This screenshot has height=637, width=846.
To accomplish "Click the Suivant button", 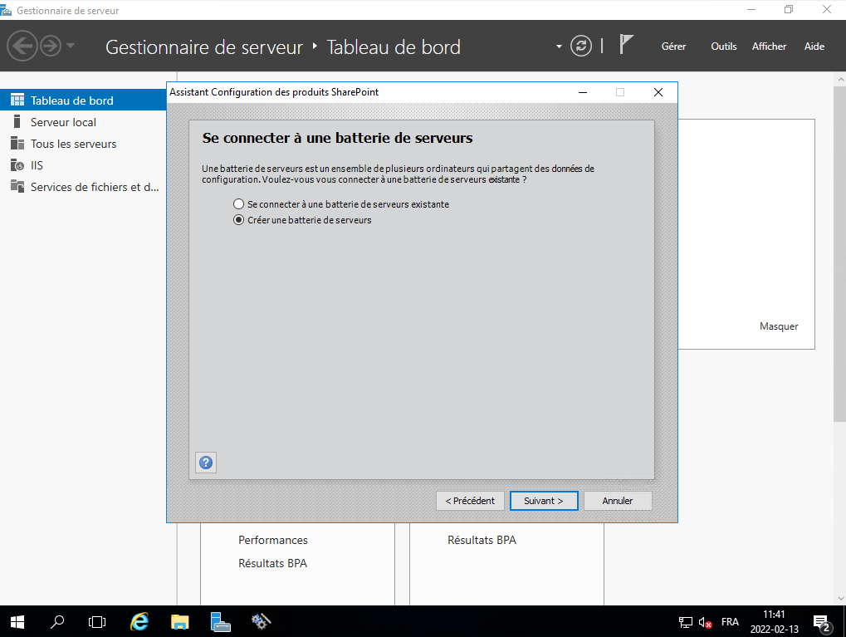I will coord(544,501).
